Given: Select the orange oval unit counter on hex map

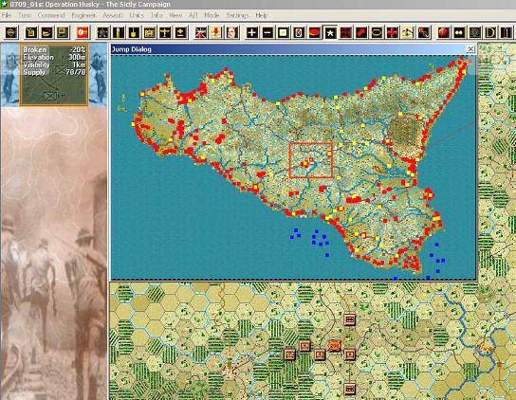Looking at the screenshot, I should 334,345.
